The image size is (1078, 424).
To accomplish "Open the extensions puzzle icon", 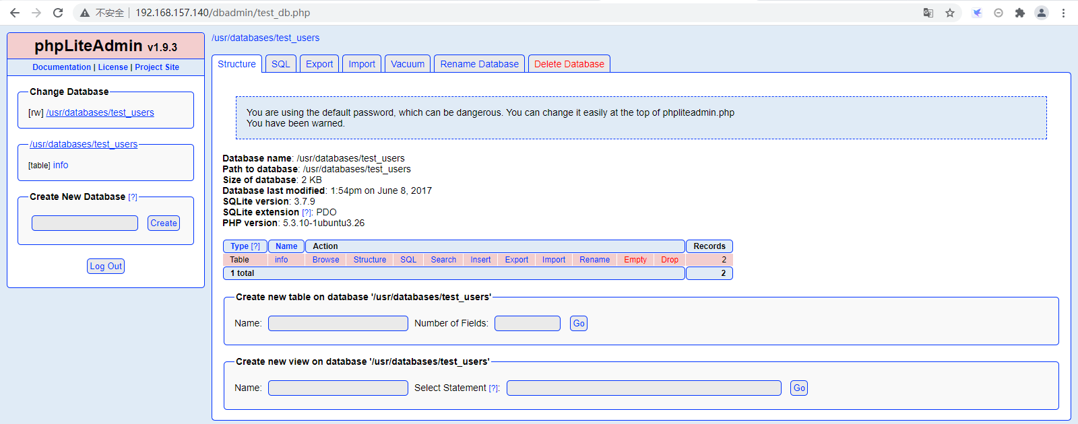I will coord(1020,13).
